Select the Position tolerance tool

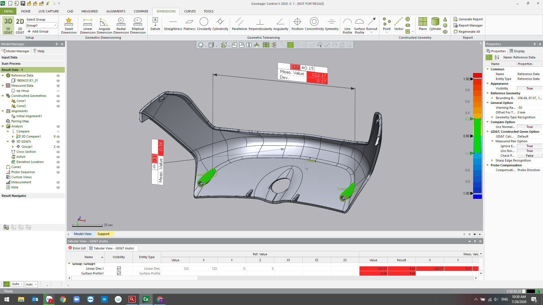click(x=298, y=24)
